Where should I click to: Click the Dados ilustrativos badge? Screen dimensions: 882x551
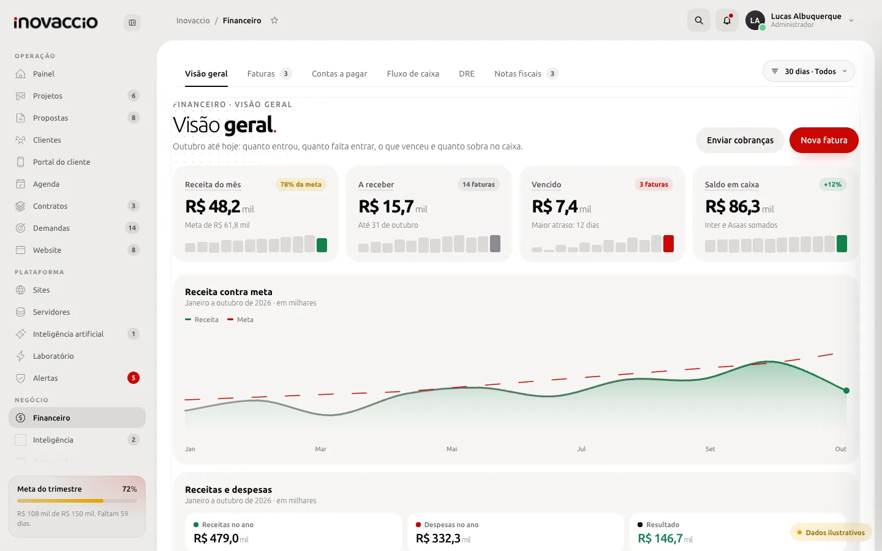[831, 533]
